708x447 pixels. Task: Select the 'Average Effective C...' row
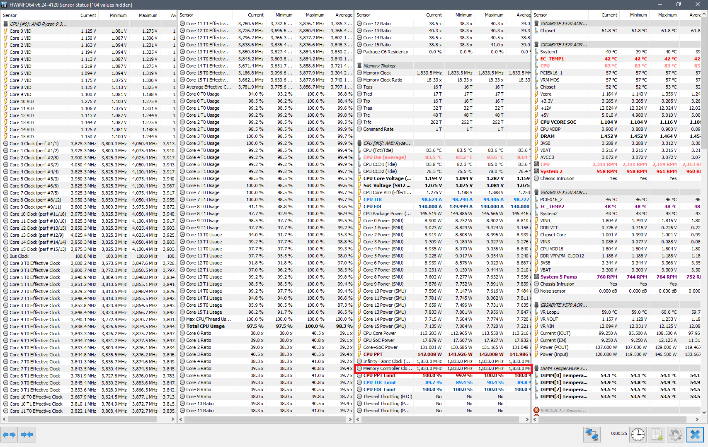(x=266, y=87)
